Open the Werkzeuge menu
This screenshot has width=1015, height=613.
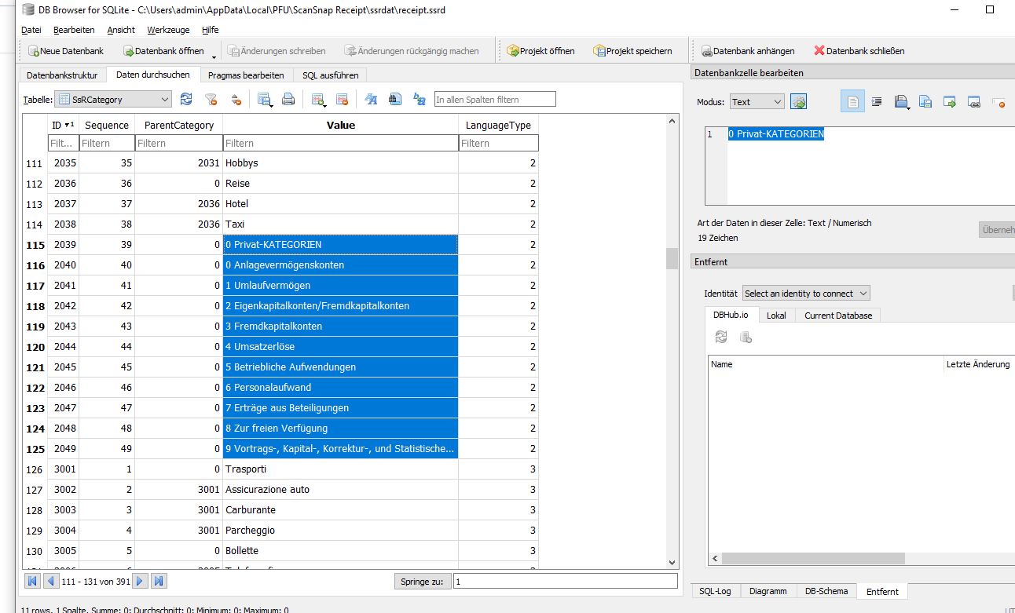tap(170, 30)
